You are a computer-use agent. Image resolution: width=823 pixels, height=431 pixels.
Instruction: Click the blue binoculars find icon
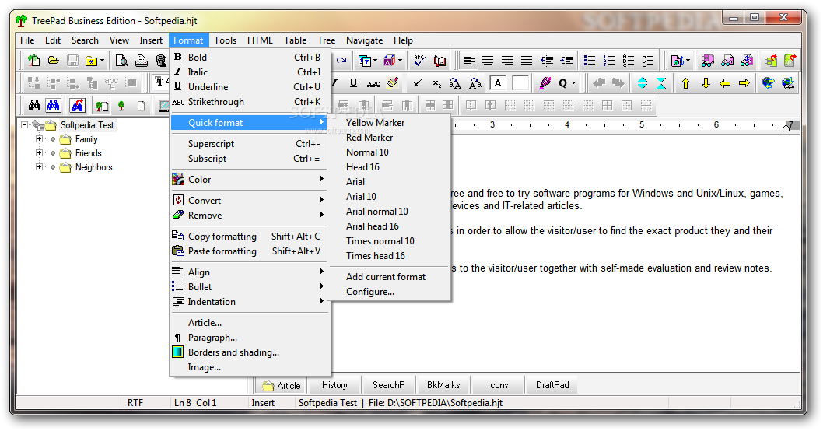[x=54, y=106]
